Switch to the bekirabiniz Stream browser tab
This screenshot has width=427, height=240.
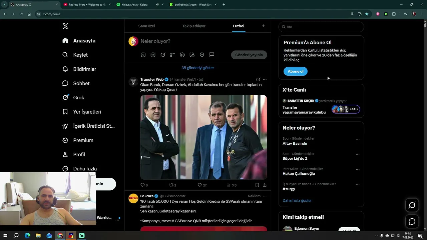pyautogui.click(x=193, y=5)
